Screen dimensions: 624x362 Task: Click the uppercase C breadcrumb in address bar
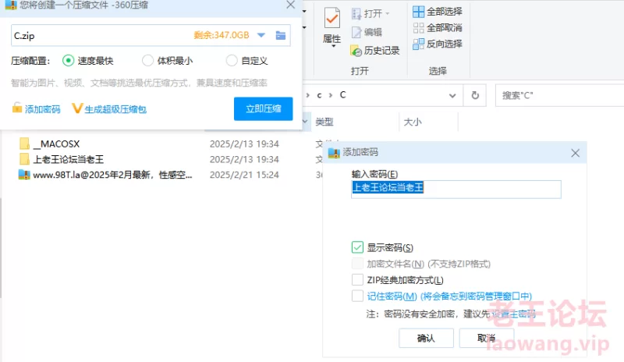pyautogui.click(x=342, y=95)
